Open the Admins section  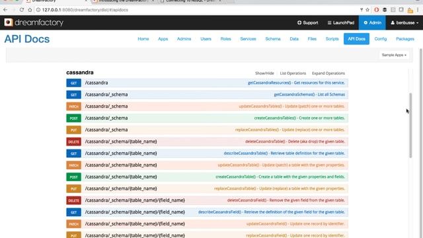184,39
